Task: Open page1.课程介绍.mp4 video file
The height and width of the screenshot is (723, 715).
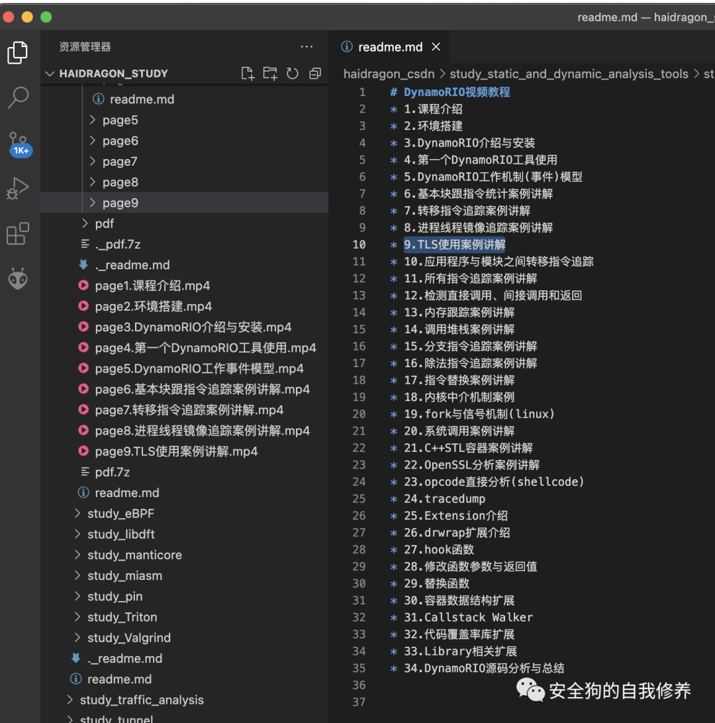Action: pos(184,286)
